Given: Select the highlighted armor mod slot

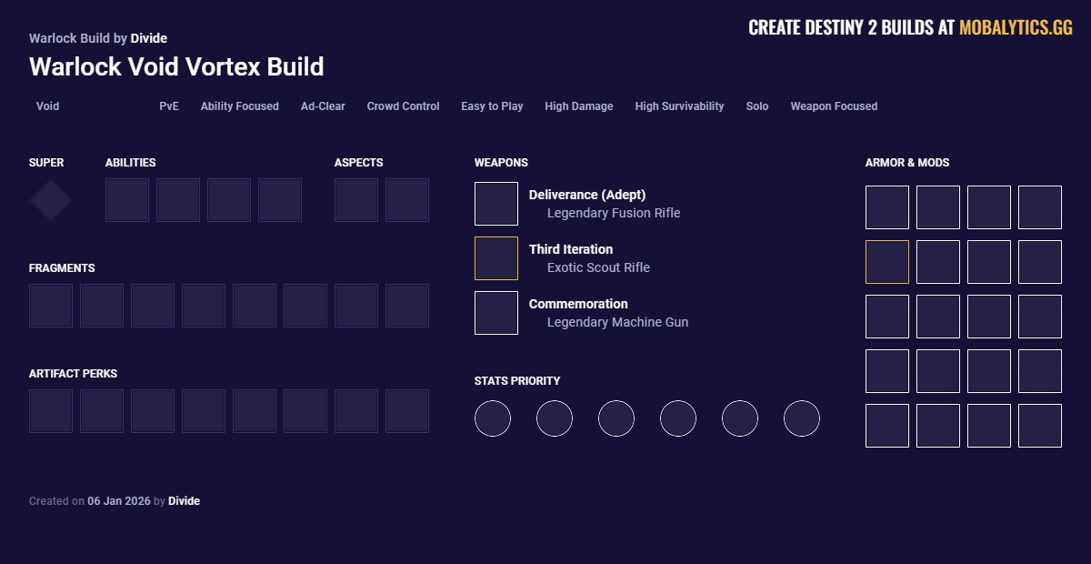Looking at the screenshot, I should point(886,261).
